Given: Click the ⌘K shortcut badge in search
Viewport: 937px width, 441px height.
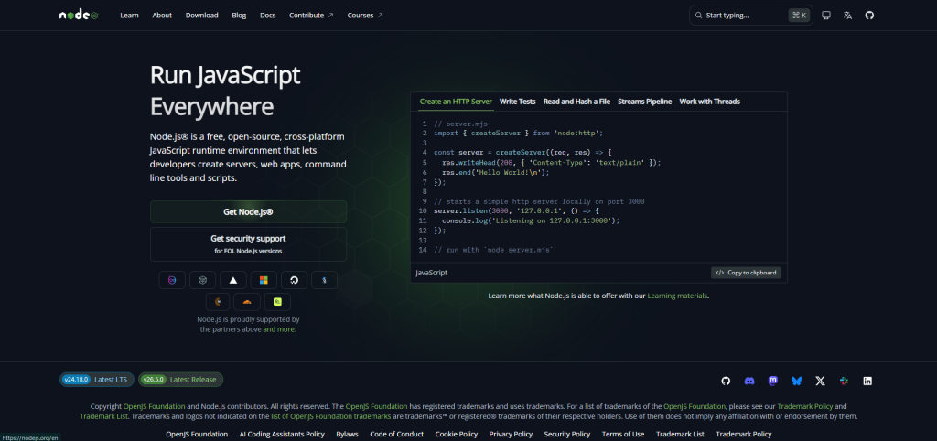Looking at the screenshot, I should pos(799,16).
